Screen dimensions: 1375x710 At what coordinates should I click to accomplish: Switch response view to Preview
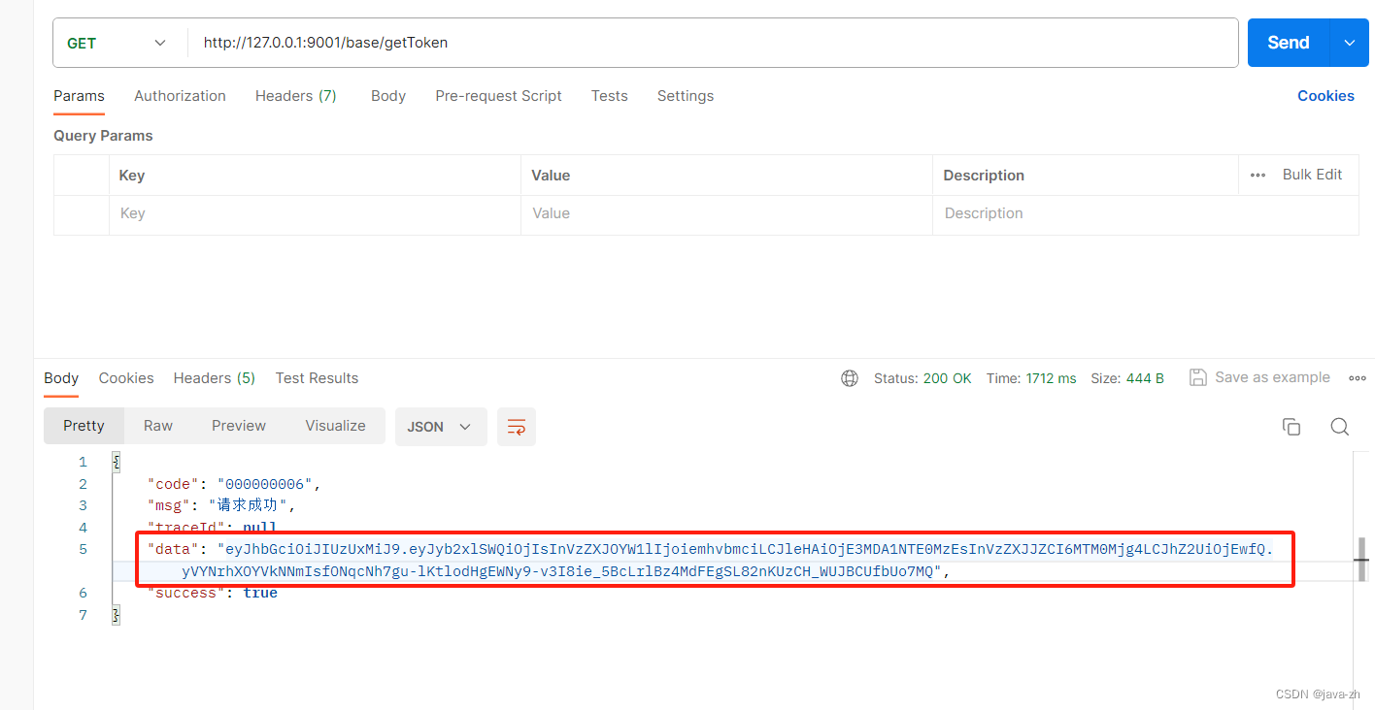click(238, 426)
